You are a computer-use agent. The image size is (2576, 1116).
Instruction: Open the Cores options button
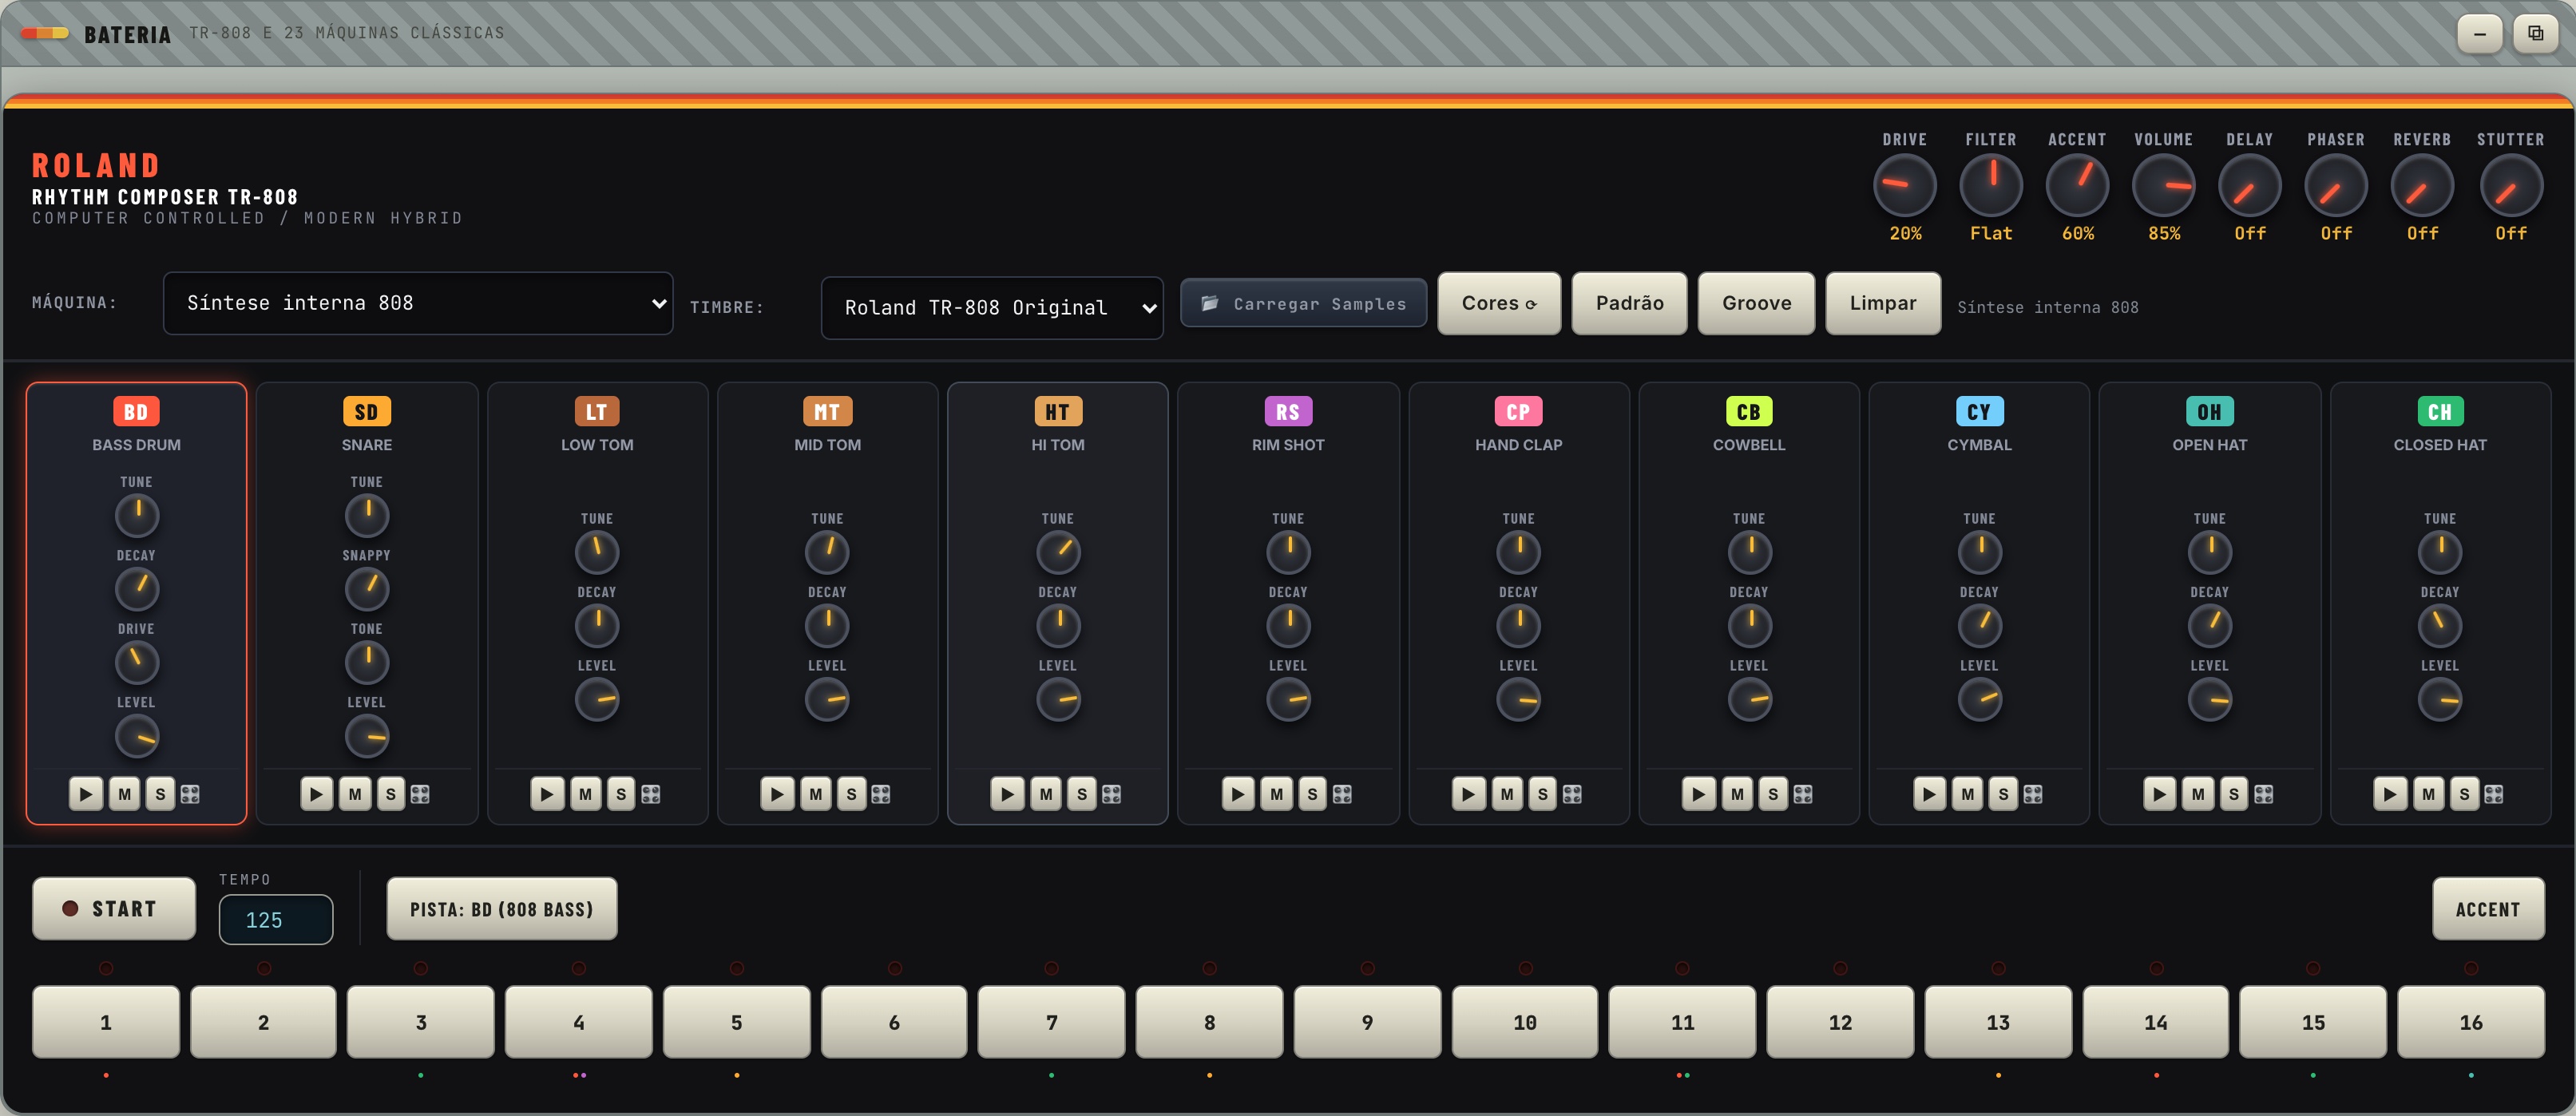click(1499, 303)
